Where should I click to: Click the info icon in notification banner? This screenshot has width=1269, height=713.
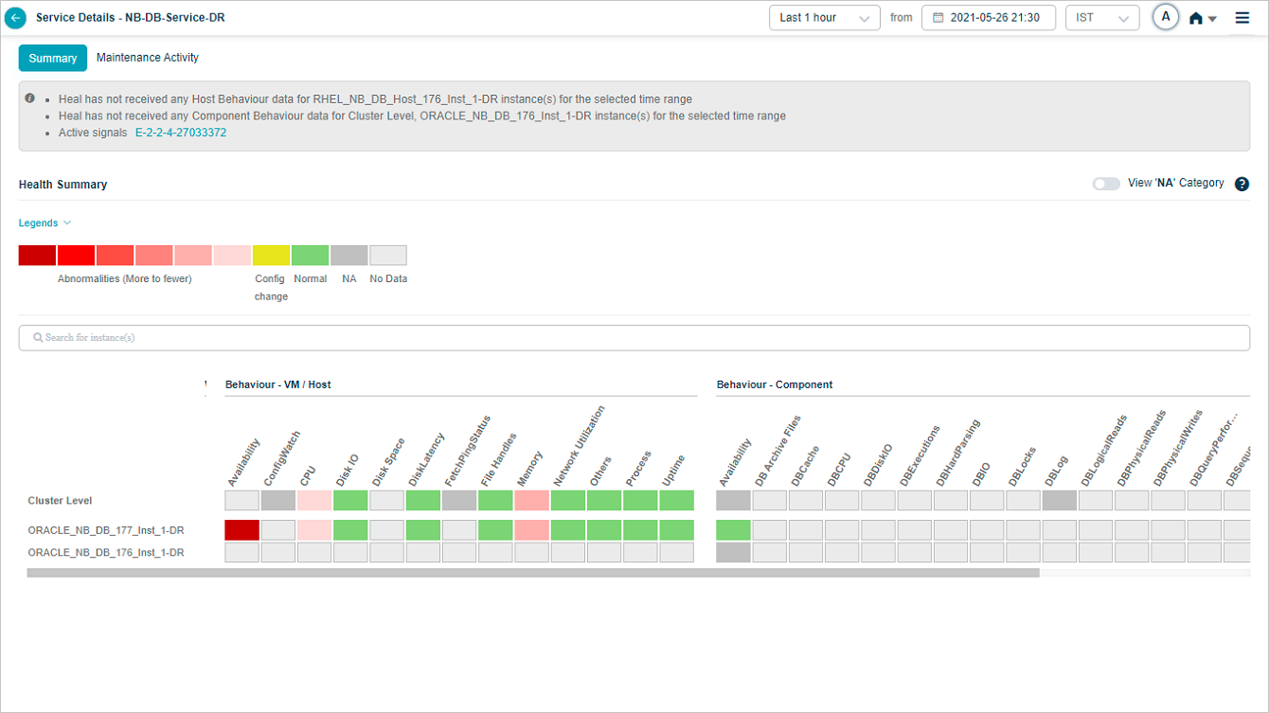click(30, 98)
